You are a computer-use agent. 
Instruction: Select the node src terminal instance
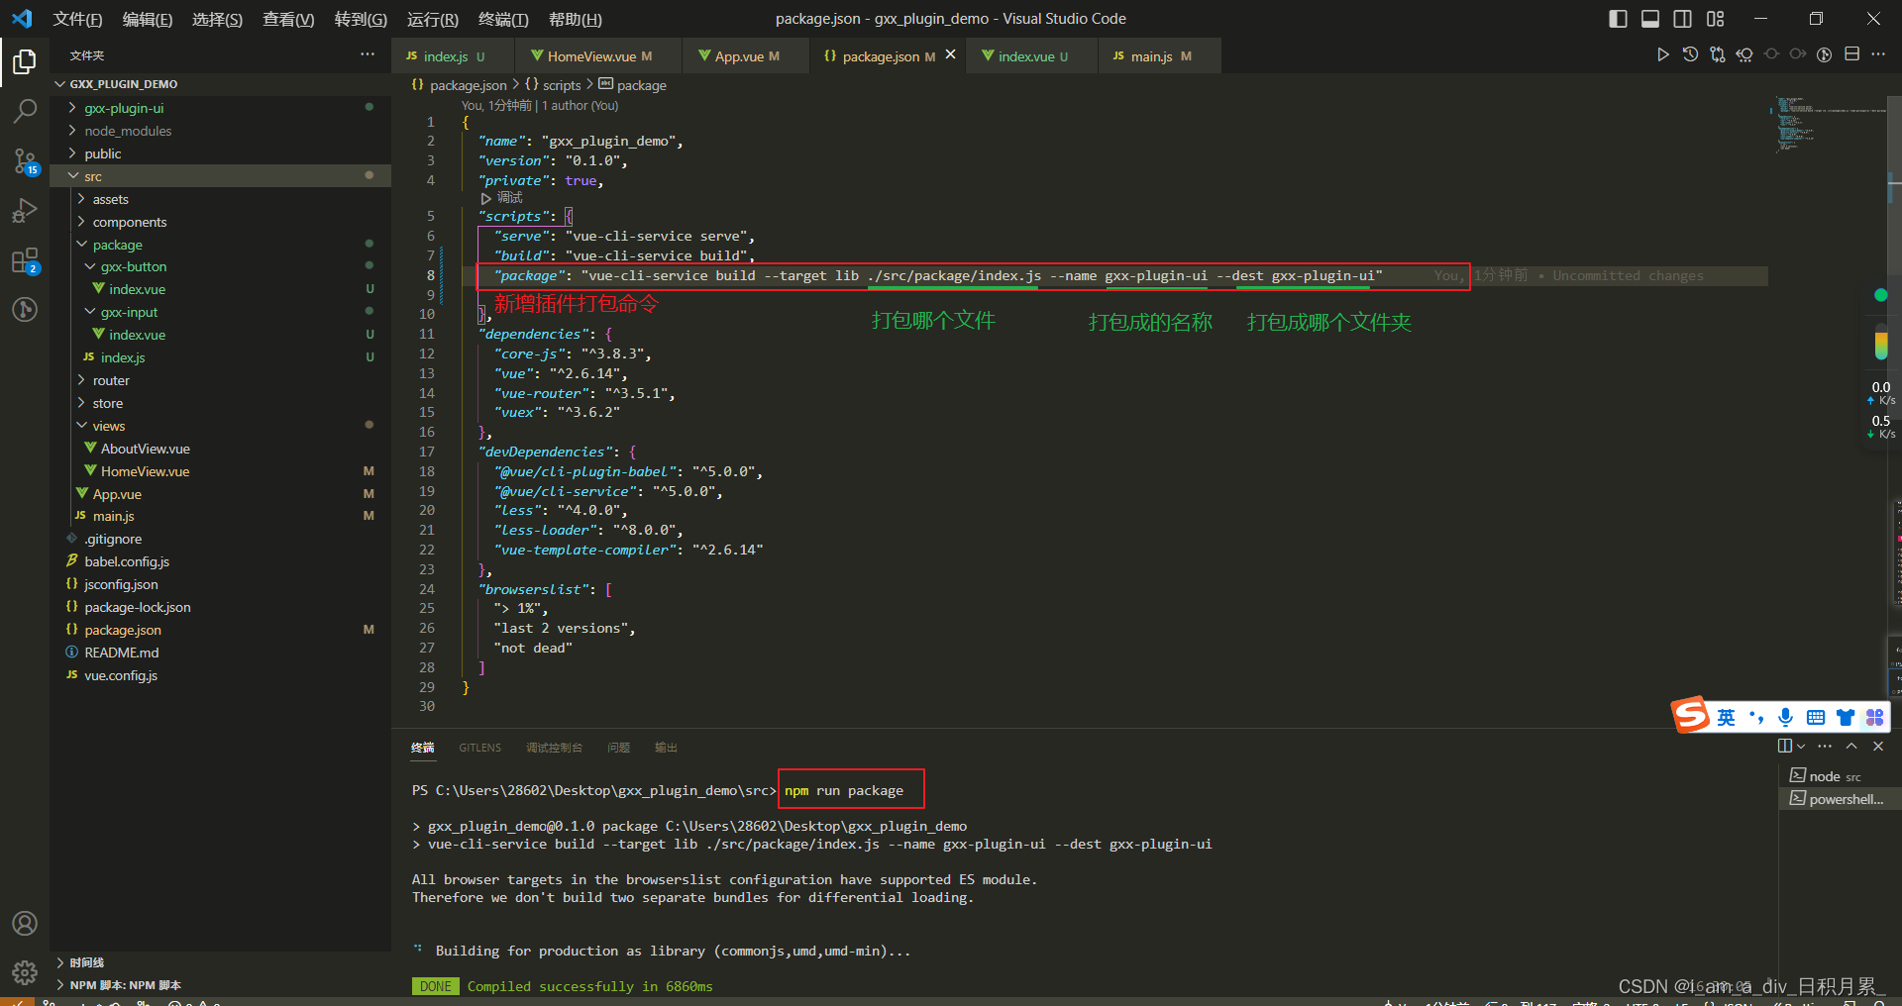point(1839,776)
